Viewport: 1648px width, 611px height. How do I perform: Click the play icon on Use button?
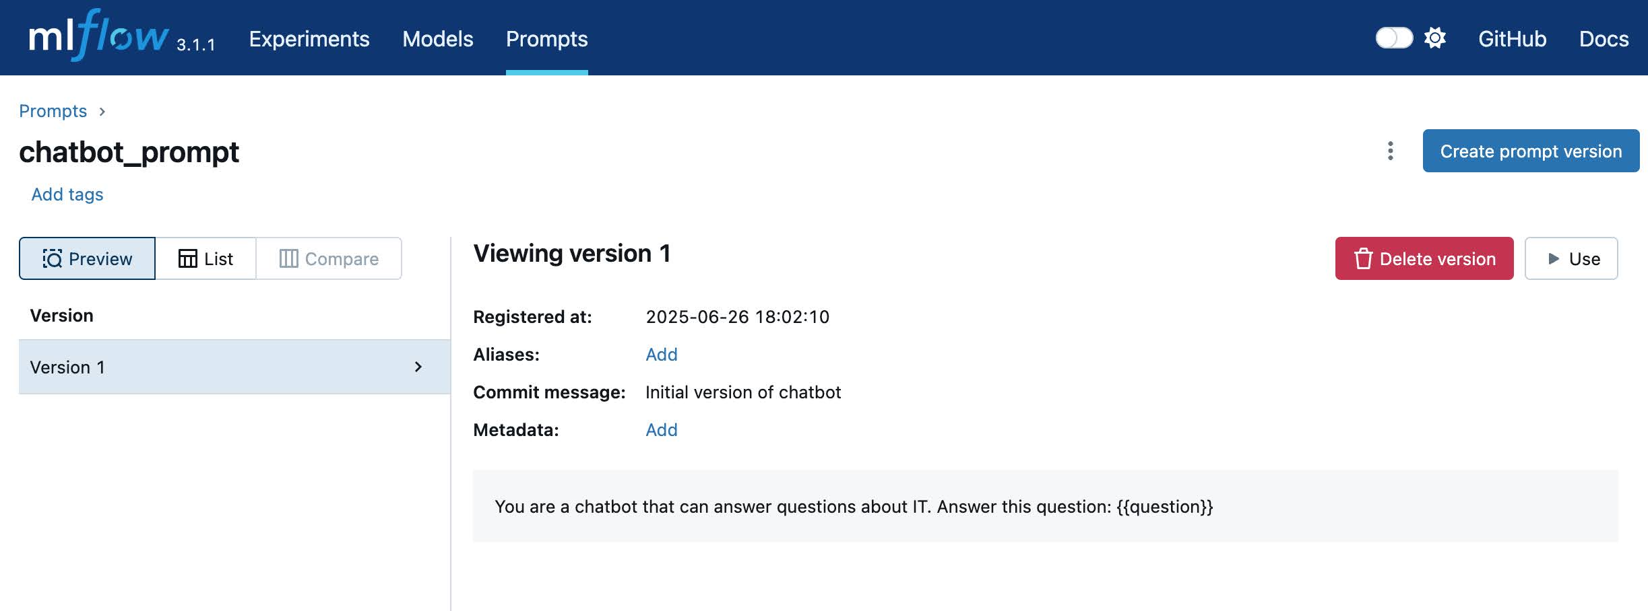pyautogui.click(x=1554, y=258)
